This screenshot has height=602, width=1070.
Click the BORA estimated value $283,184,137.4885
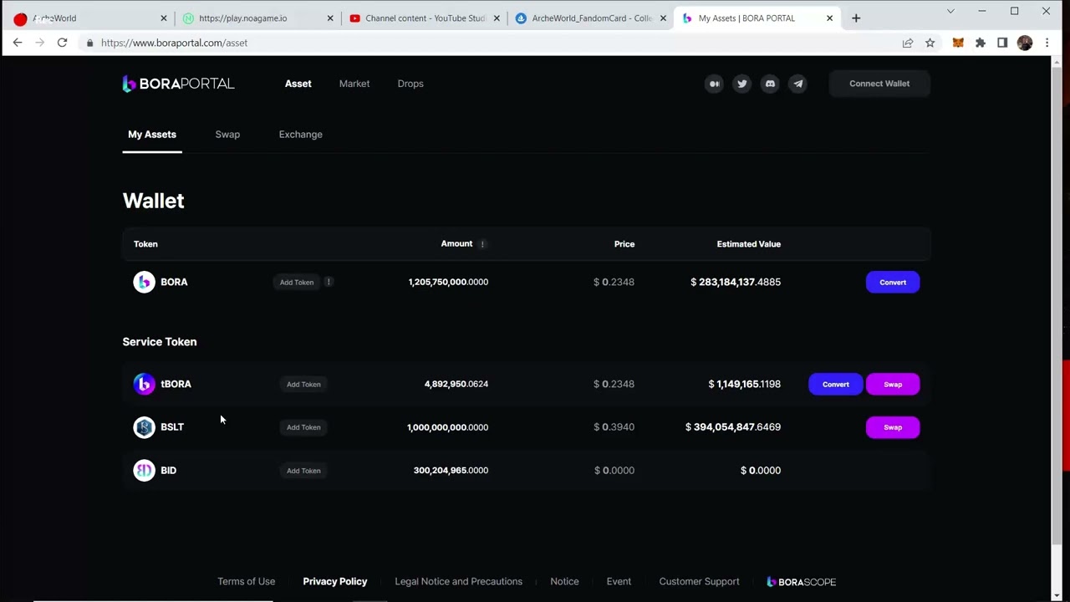pos(736,283)
